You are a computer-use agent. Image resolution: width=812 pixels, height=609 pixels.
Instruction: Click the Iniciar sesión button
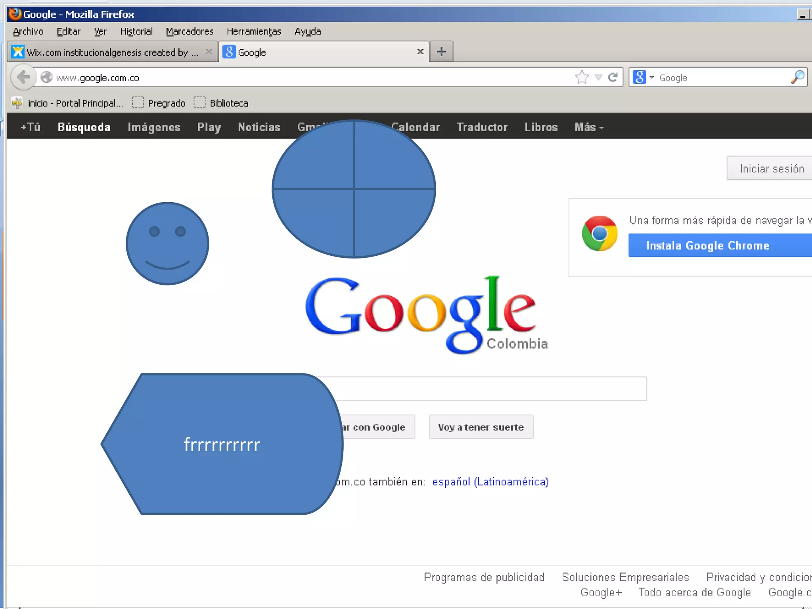771,169
